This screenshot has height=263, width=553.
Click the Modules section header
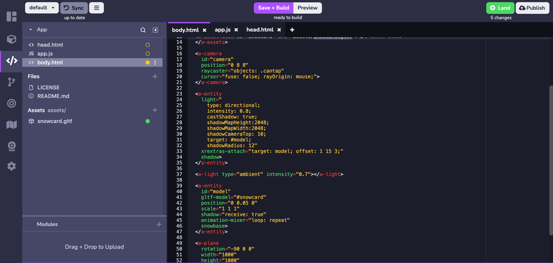click(47, 224)
